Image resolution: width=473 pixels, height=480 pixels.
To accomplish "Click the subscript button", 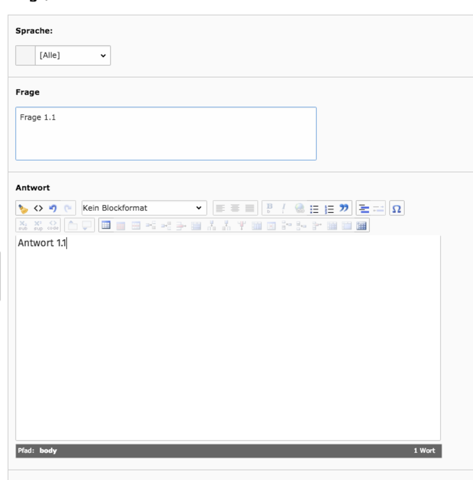I will coord(23,225).
